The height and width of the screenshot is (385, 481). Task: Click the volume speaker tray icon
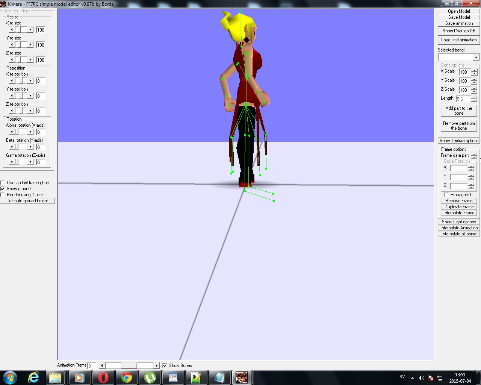click(421, 377)
